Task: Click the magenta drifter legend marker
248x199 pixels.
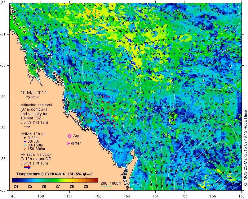Action: [x=69, y=143]
